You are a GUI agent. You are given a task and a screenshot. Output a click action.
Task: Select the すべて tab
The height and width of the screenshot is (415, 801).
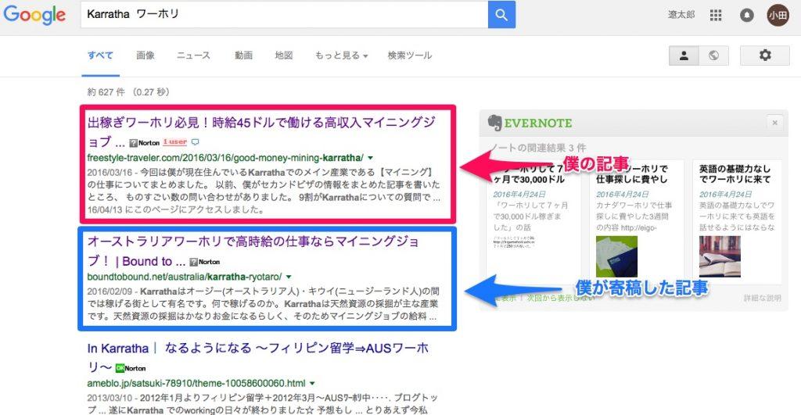click(x=100, y=55)
